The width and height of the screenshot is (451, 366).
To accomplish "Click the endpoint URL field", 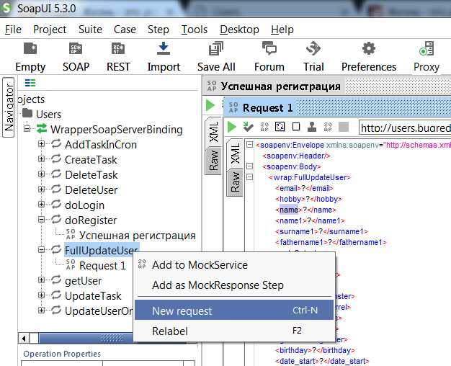I will tap(405, 128).
